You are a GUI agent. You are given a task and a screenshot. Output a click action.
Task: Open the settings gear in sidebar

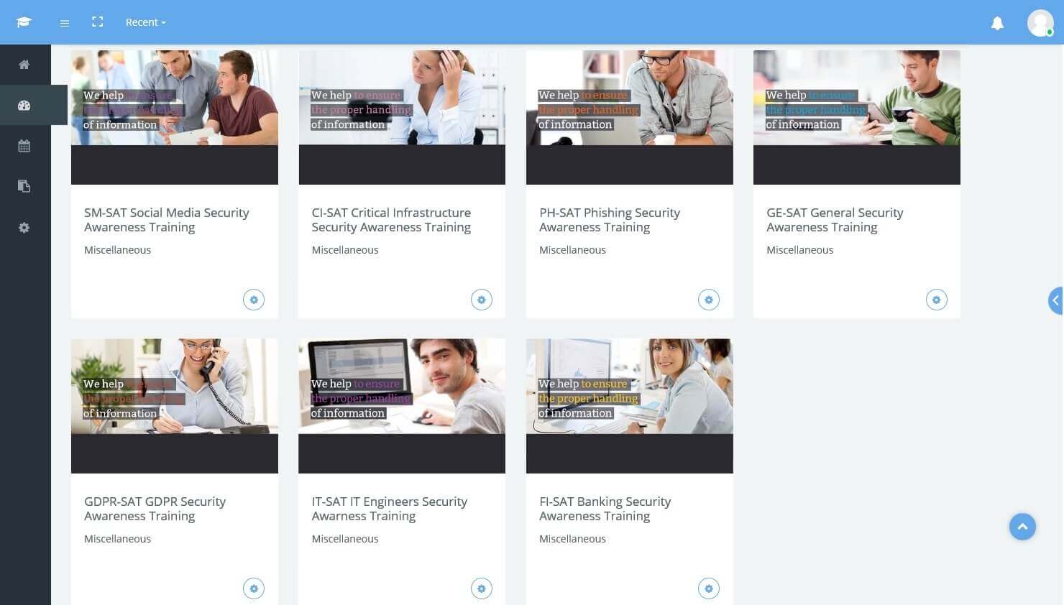click(x=24, y=227)
